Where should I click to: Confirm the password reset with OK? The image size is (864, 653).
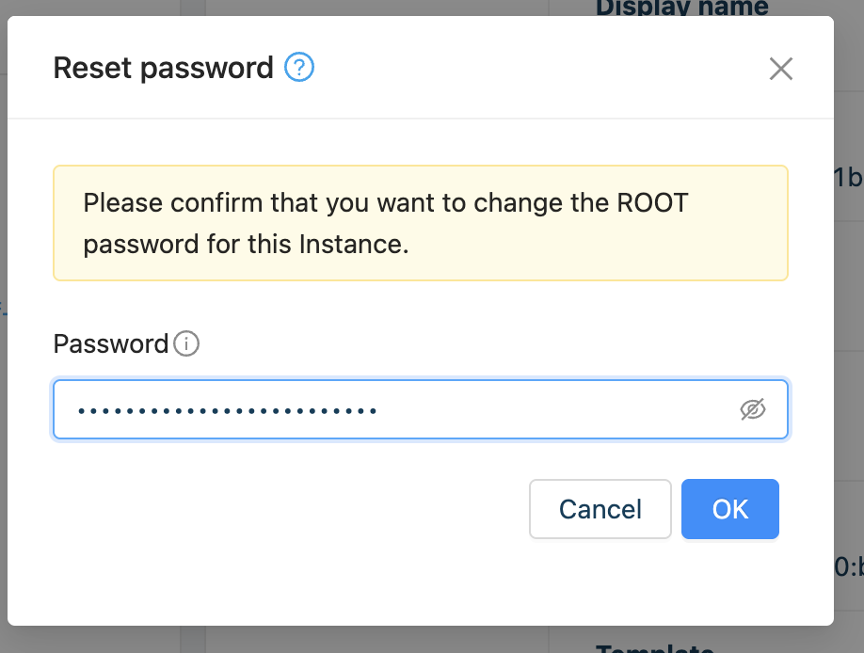[x=730, y=509]
